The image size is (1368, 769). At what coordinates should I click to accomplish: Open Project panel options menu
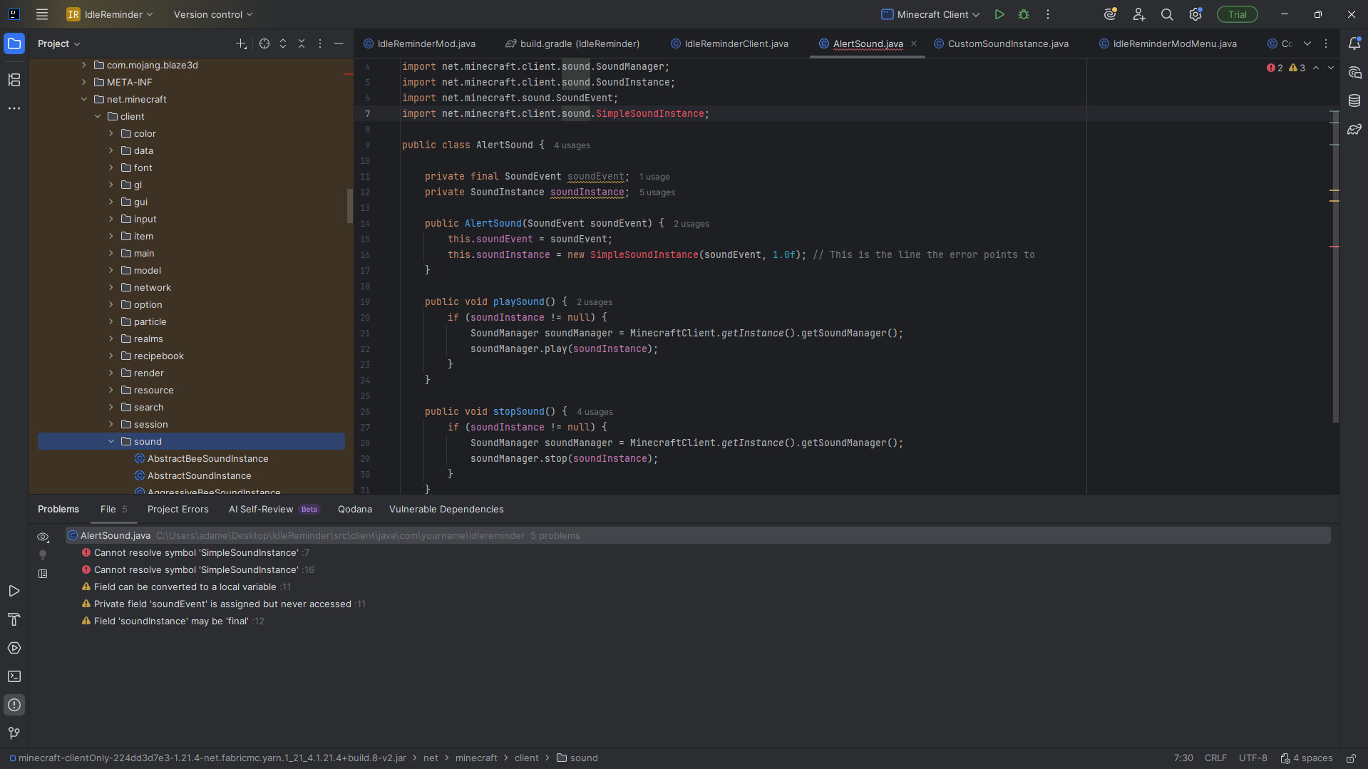[x=320, y=43]
